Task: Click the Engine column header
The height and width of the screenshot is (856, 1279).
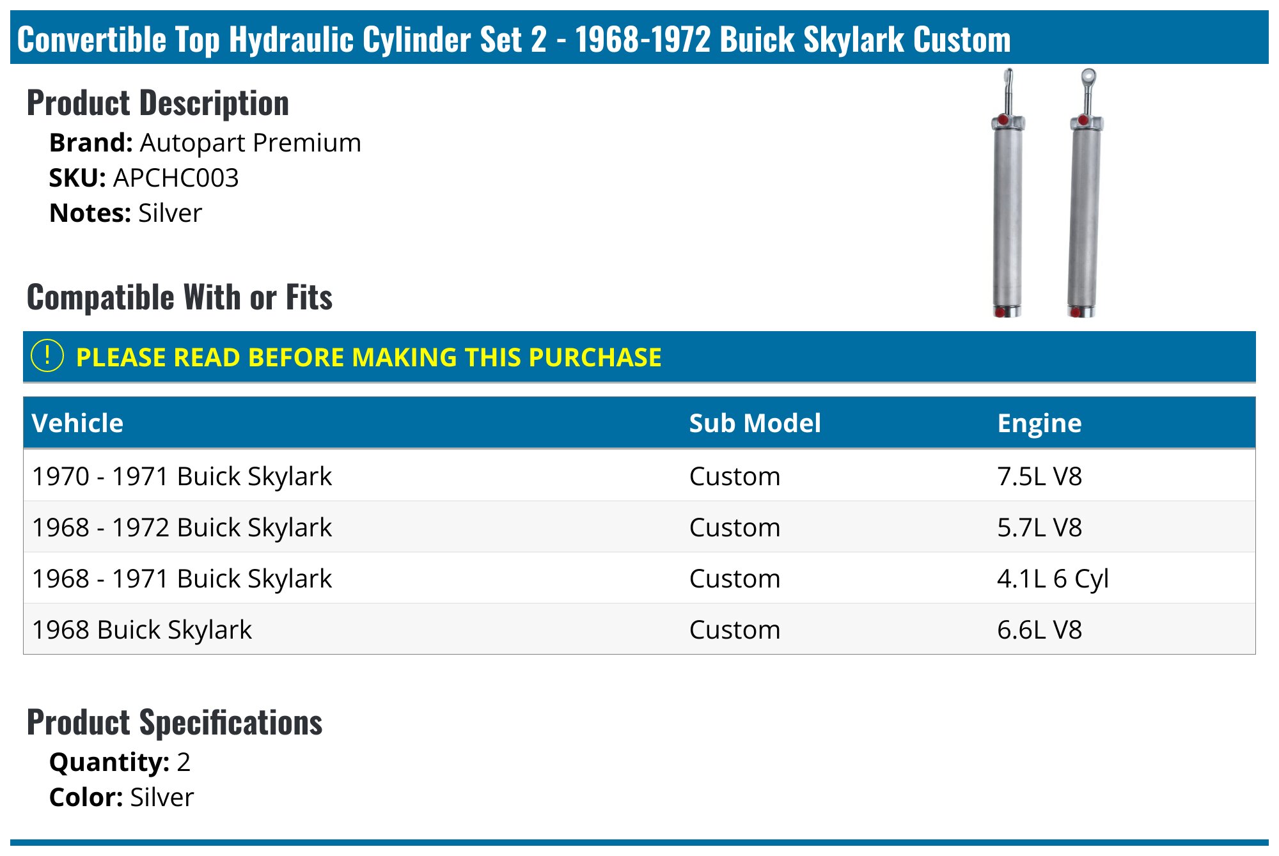Action: coord(1039,423)
